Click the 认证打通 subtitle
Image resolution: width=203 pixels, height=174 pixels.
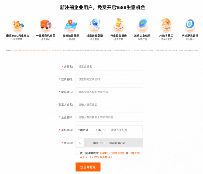click(142, 39)
